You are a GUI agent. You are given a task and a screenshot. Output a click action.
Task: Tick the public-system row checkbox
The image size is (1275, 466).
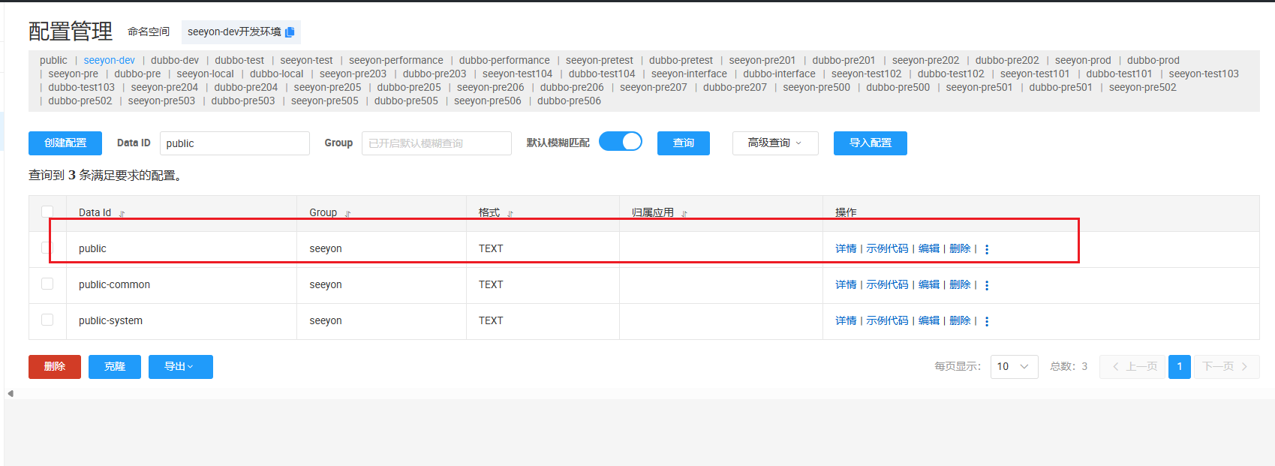click(x=47, y=320)
